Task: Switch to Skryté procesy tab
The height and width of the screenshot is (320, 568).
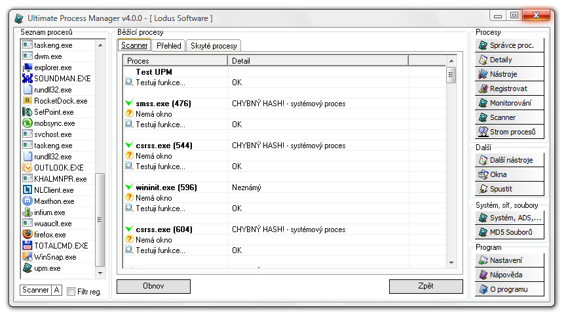Action: click(x=214, y=46)
